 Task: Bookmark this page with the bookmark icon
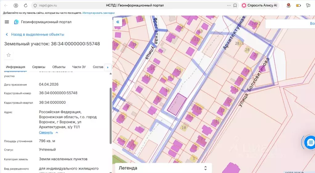pyautogui.click(x=235, y=6)
